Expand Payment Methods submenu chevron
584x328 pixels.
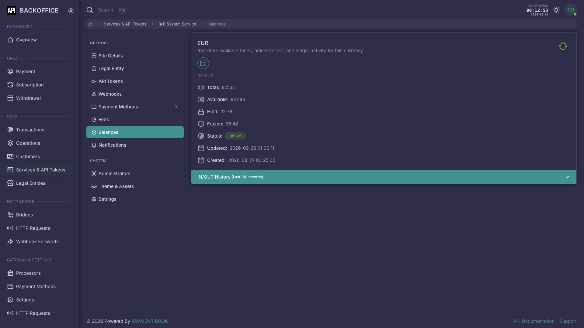pyautogui.click(x=176, y=107)
